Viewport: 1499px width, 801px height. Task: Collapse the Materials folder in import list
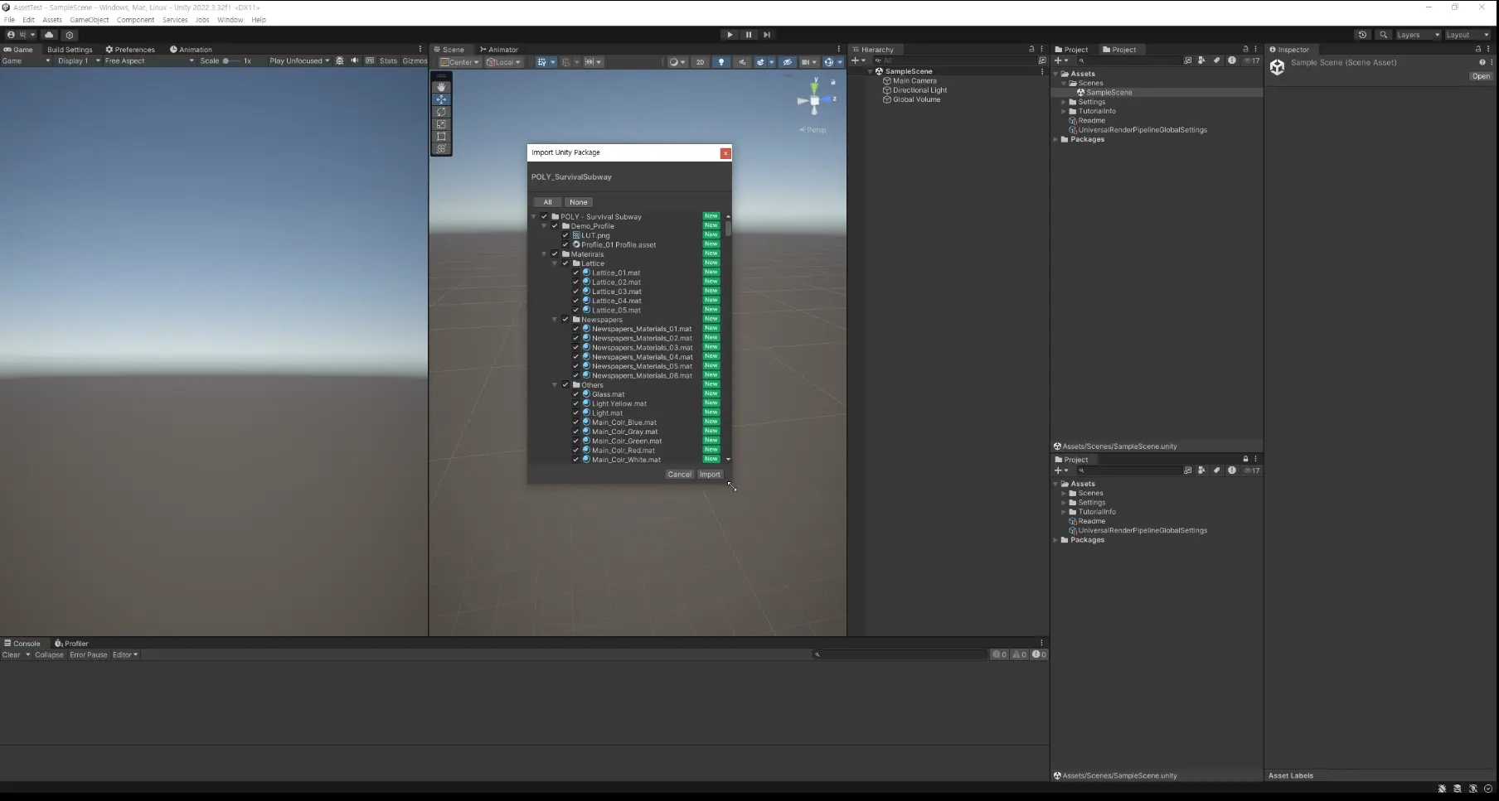(x=545, y=254)
